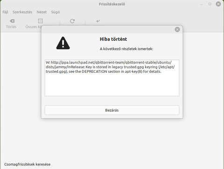This screenshot has height=169, width=224.
Task: Click the Törlés clear icon in toolbar
Action: [x=12, y=21]
